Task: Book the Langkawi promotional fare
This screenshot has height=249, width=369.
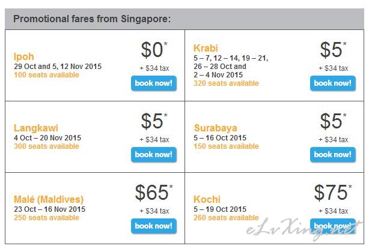Action: [x=154, y=155]
